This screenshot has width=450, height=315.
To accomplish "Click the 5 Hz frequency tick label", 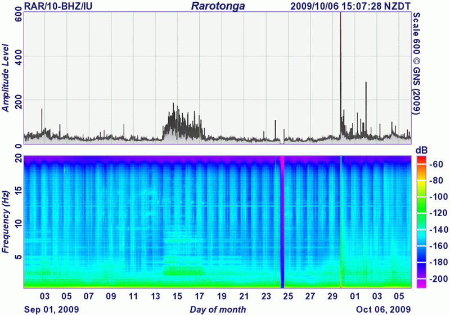I will (18, 256).
